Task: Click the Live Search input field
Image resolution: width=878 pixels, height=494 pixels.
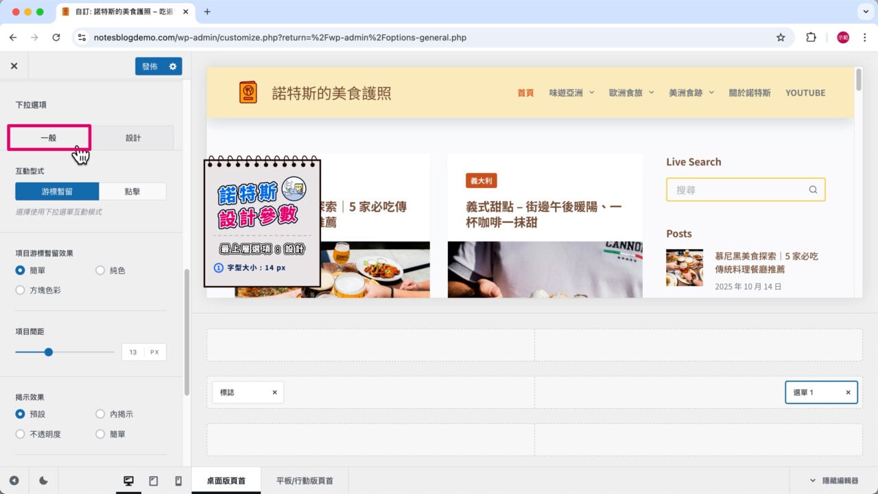Action: tap(737, 190)
